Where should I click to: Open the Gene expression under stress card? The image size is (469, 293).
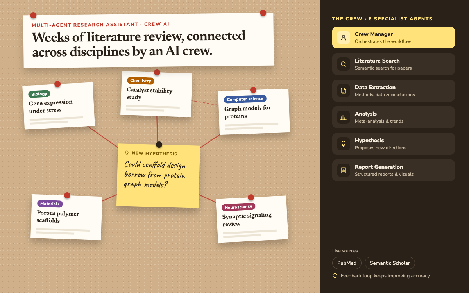click(58, 106)
